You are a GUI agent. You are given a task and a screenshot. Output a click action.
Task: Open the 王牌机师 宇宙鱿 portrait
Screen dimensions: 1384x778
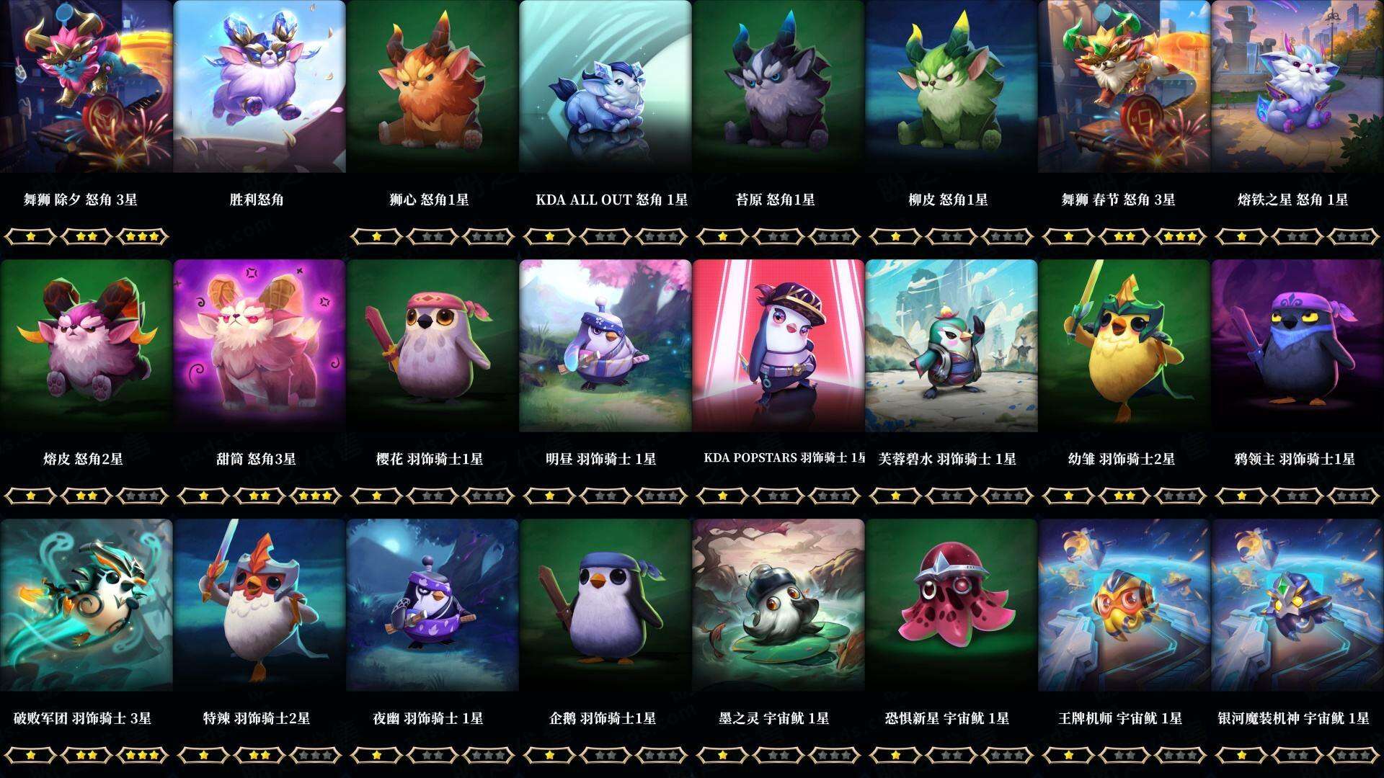pos(1124,605)
